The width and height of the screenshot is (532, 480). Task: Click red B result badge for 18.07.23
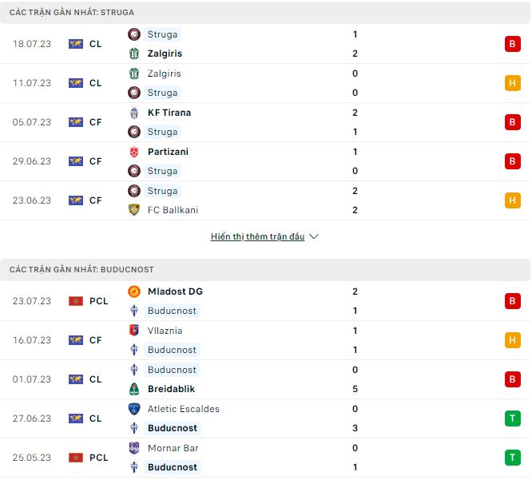tap(512, 44)
